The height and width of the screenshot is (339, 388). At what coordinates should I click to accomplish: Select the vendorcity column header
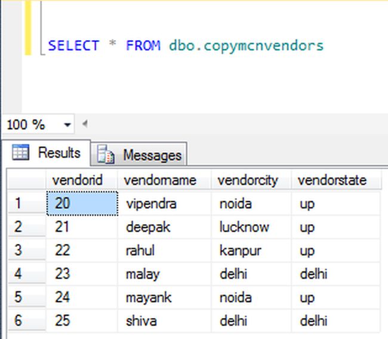[251, 180]
